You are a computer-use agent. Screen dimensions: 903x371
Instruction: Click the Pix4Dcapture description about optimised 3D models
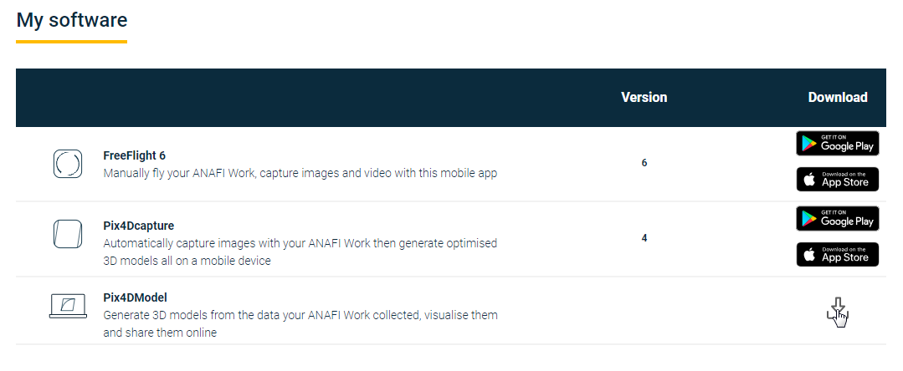300,252
